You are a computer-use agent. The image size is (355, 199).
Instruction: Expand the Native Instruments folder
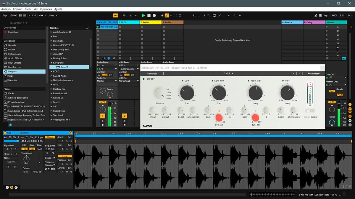point(51,80)
